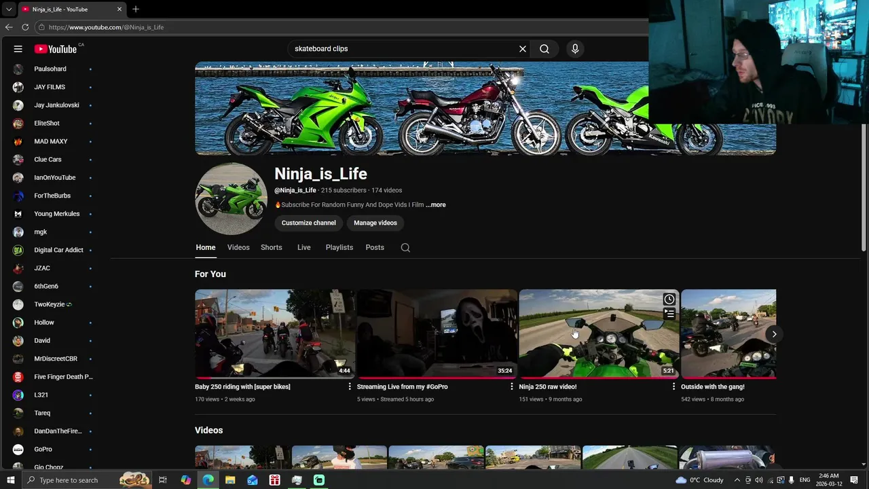Viewport: 869px width, 489px height.
Task: Open the 0°C Cloudy weather widget
Action: (699, 480)
